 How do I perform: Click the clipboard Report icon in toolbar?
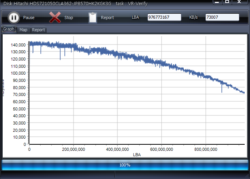(93, 18)
